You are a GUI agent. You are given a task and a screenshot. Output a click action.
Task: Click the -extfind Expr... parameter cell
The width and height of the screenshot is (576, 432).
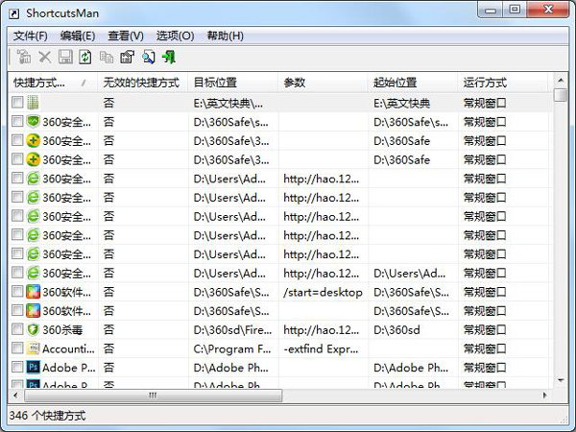(x=321, y=348)
